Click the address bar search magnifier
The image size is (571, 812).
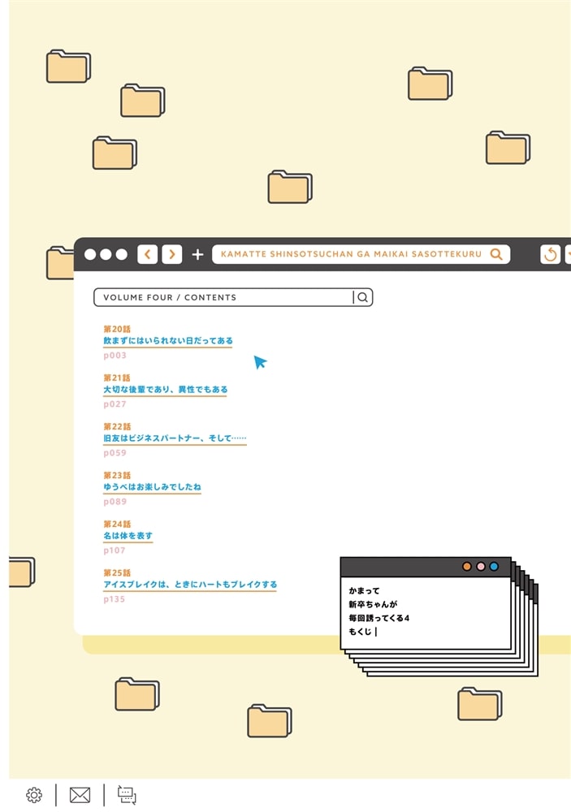pos(496,254)
